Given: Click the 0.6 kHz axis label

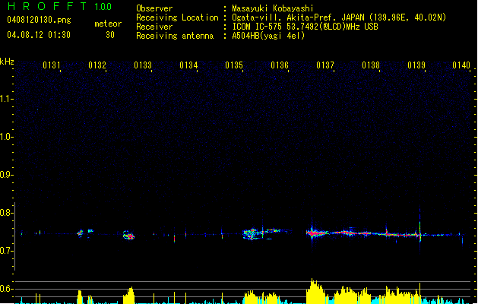Looking at the screenshot, I should (7, 289).
